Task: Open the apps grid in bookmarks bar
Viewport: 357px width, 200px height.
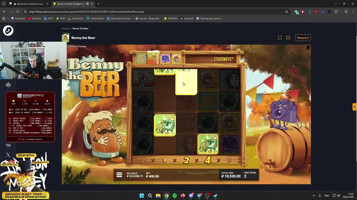Action: point(4,18)
